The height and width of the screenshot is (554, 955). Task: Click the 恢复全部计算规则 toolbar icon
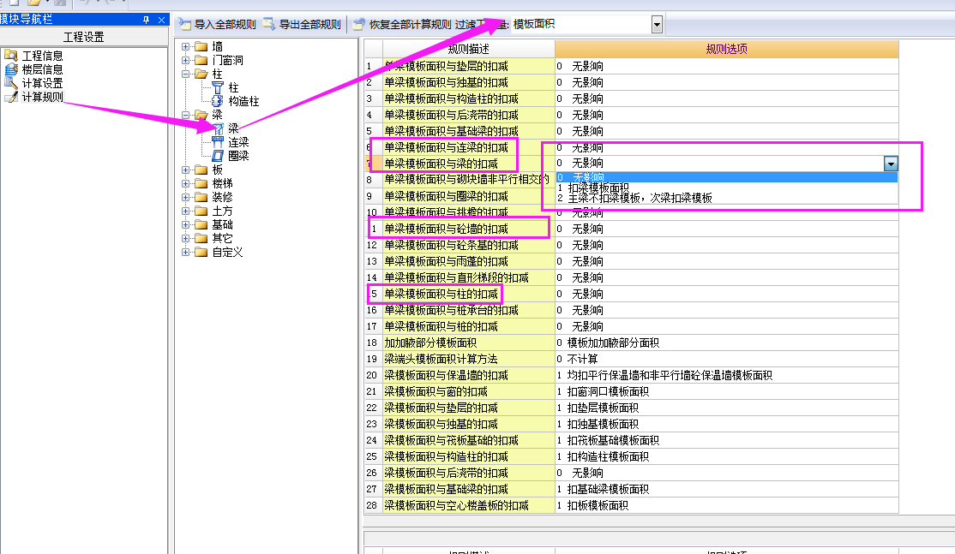358,24
